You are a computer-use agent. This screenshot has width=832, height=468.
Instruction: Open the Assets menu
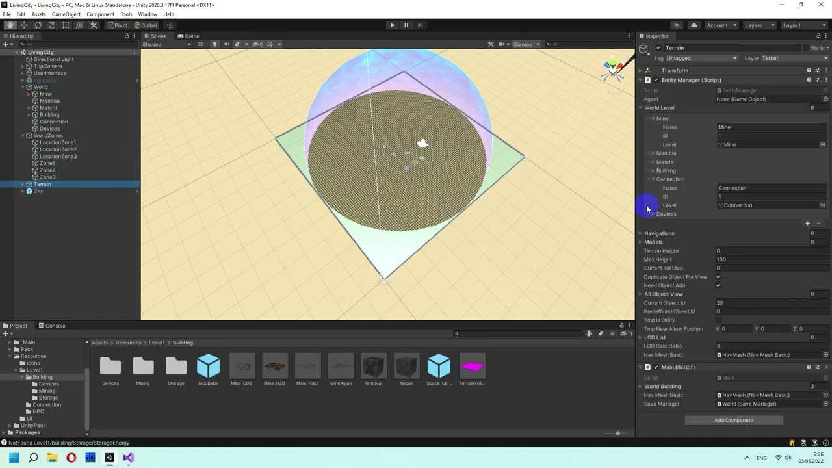(38, 14)
